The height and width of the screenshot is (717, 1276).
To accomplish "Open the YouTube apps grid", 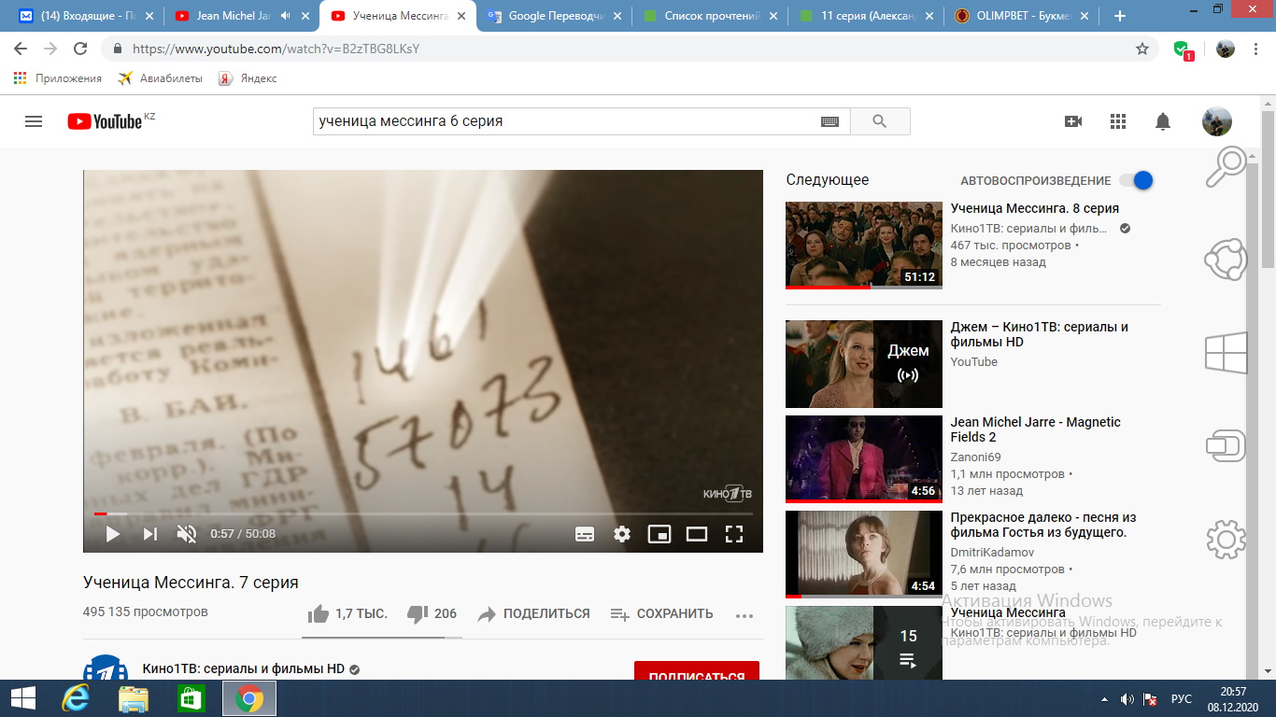I will point(1118,121).
